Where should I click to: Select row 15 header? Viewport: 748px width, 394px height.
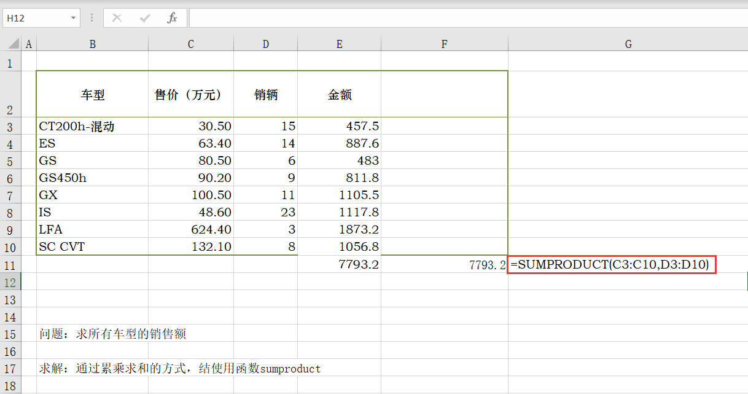[x=10, y=334]
